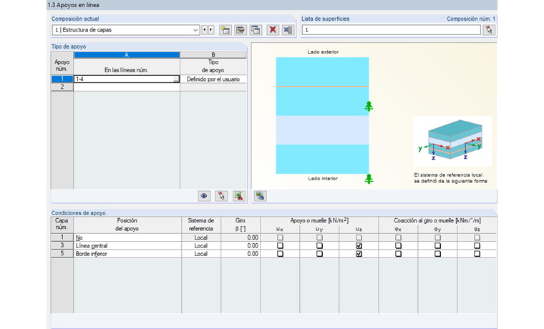Screen dimensions: 544x329
Task: Enable φx for the Borde inferior layer
Action: point(398,254)
